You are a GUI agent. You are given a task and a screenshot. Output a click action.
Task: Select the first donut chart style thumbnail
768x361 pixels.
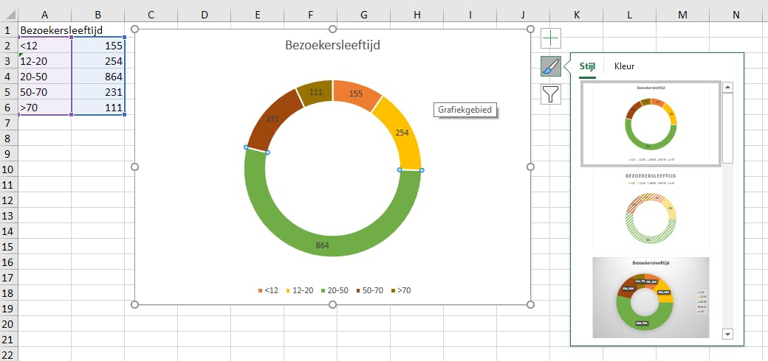click(x=651, y=124)
